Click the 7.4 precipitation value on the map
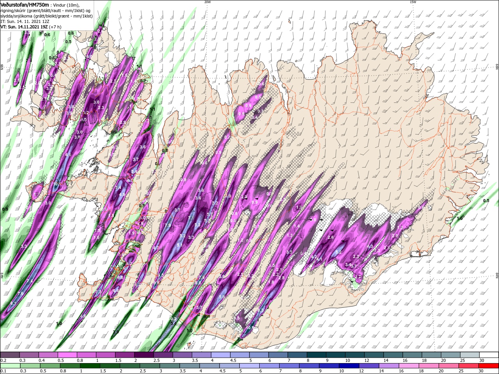This screenshot has width=499, height=374. click(x=30, y=281)
